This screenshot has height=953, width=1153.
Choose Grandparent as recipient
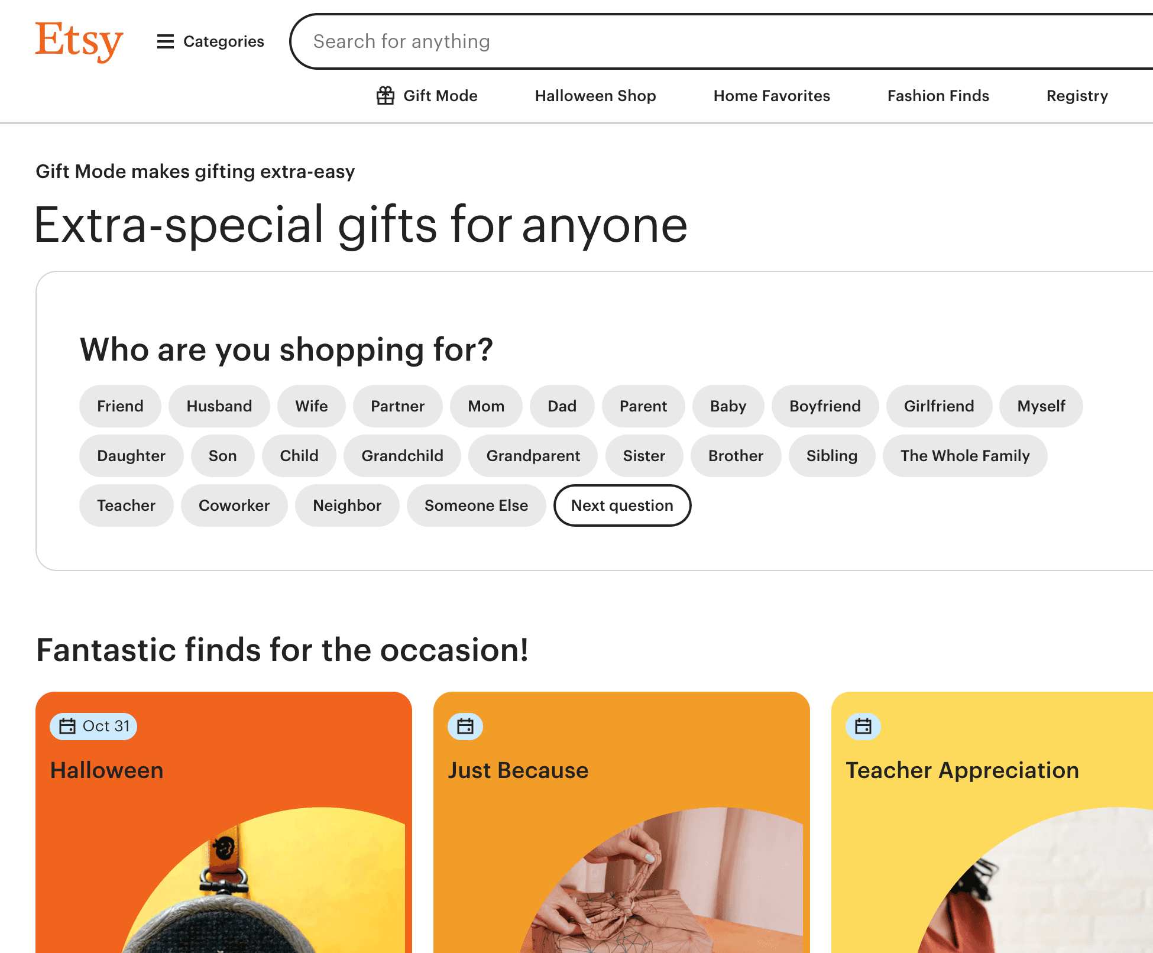tap(533, 456)
